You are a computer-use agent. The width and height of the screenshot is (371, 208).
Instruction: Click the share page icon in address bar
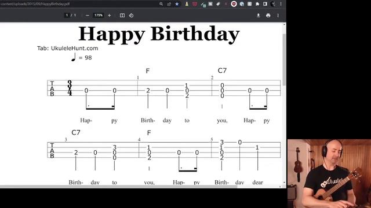tap(169, 4)
